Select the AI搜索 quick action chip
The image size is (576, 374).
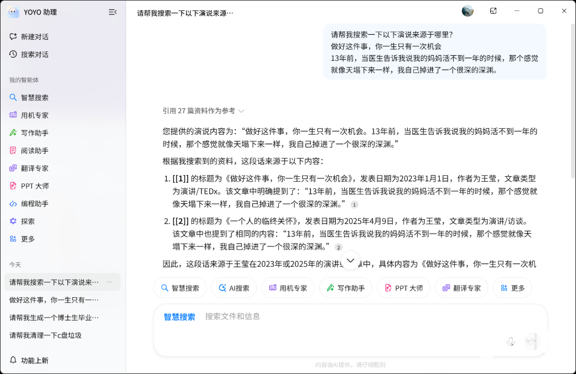click(233, 288)
